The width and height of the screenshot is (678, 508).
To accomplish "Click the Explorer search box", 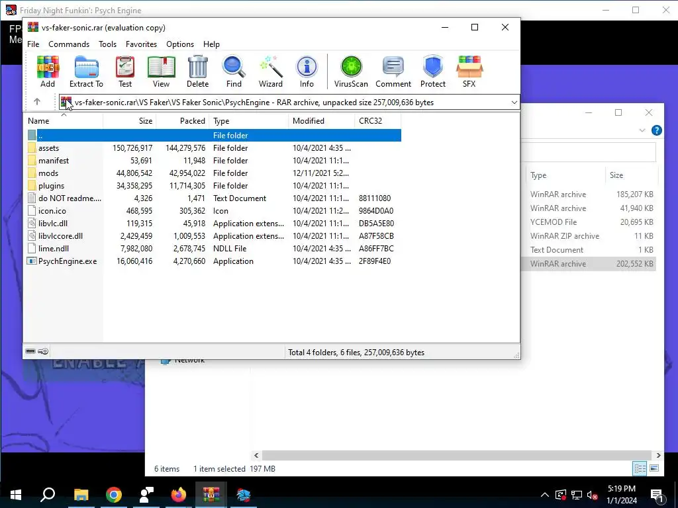I will pyautogui.click(x=589, y=153).
